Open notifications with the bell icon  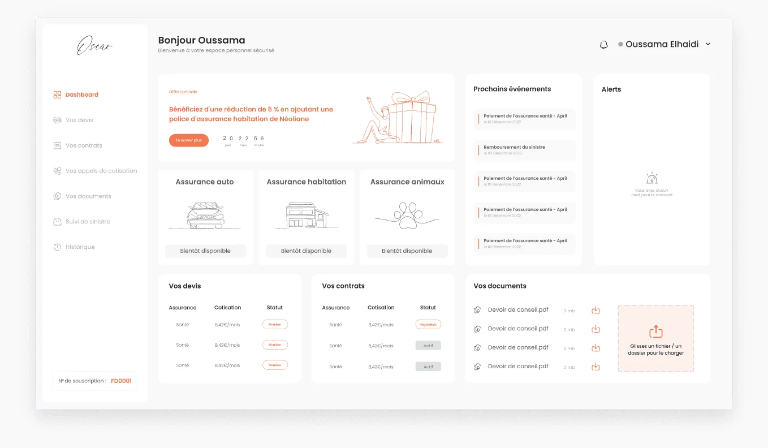click(x=603, y=45)
